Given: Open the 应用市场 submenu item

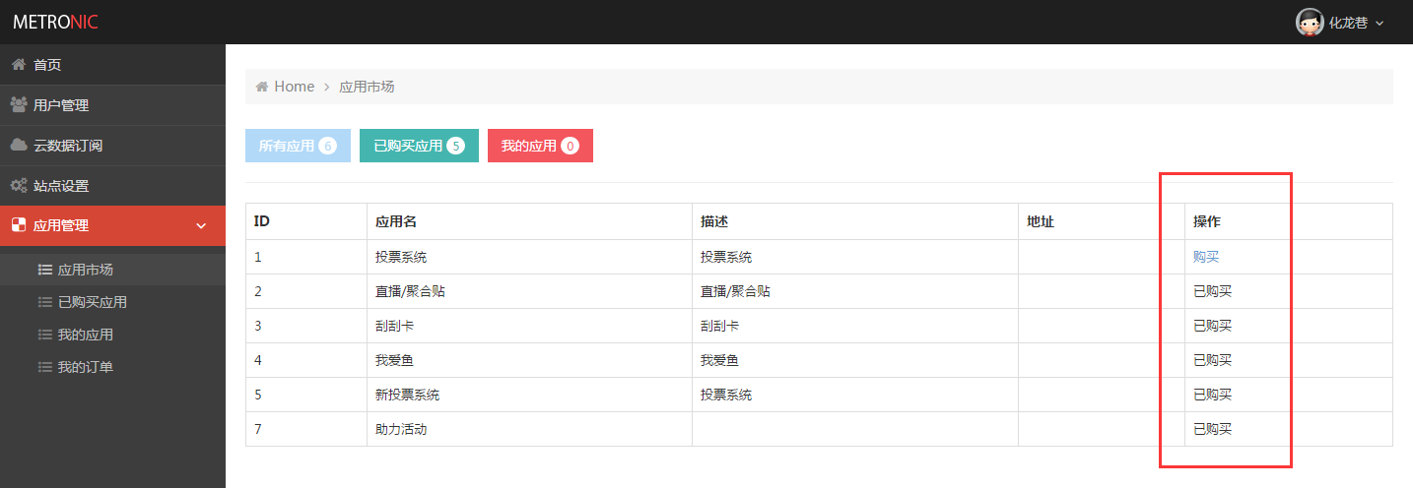Looking at the screenshot, I should (112, 270).
